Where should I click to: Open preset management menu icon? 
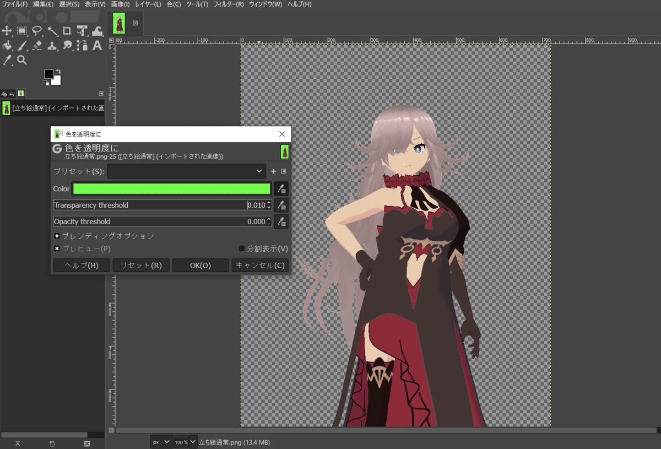click(x=284, y=171)
